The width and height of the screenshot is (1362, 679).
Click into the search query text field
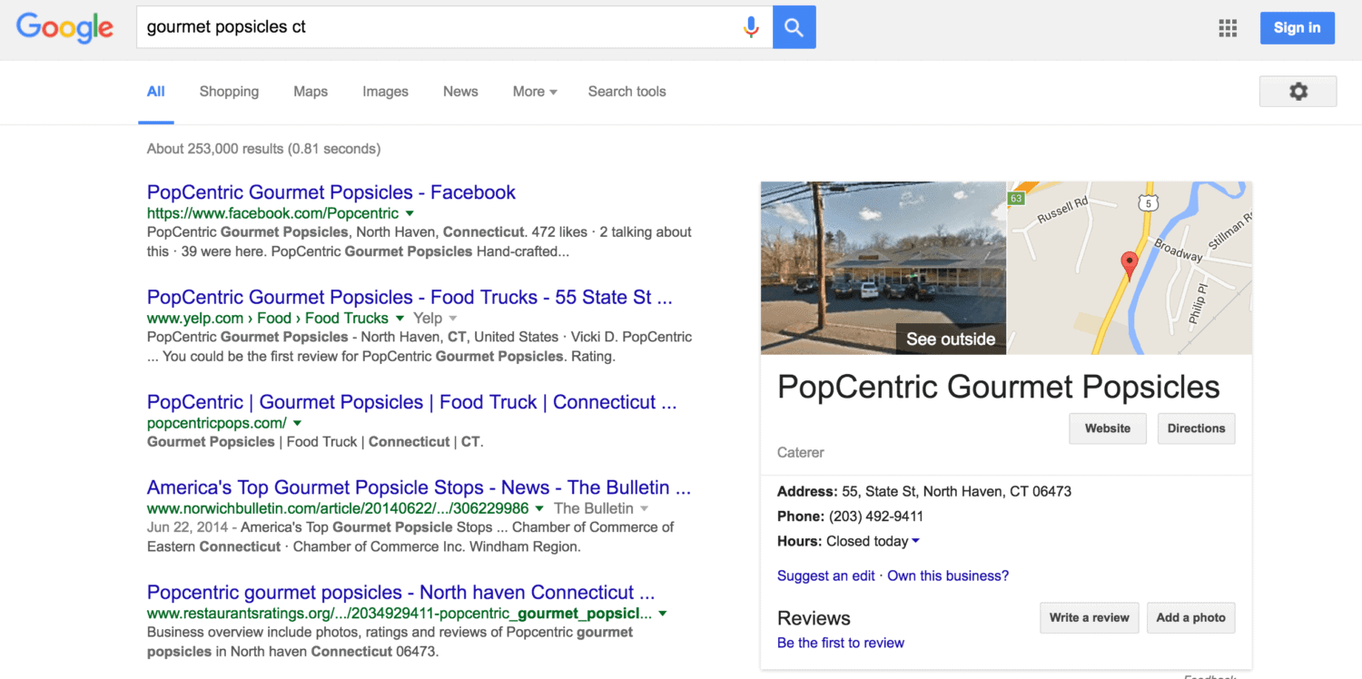pyautogui.click(x=436, y=27)
